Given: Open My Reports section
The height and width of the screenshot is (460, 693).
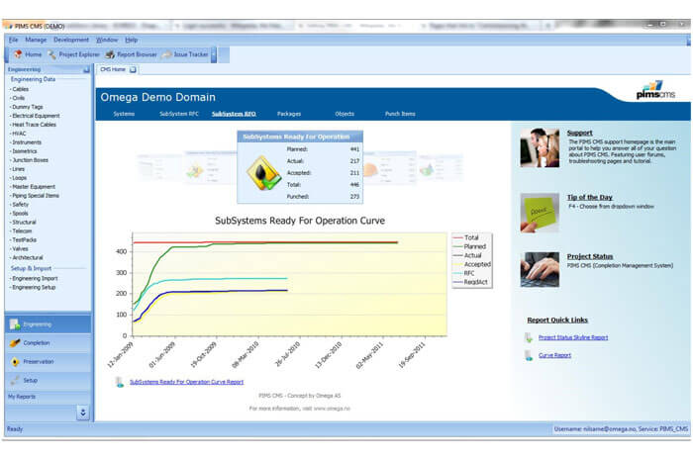Looking at the screenshot, I should (x=48, y=397).
